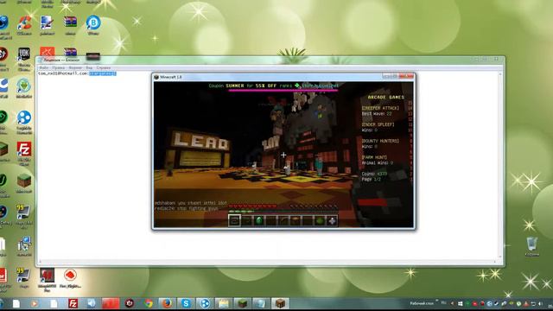553x311 pixels.
Task: Click the language indicator in the taskbar
Action: (443, 303)
